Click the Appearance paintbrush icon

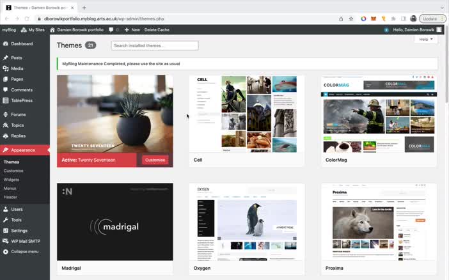[x=6, y=150]
